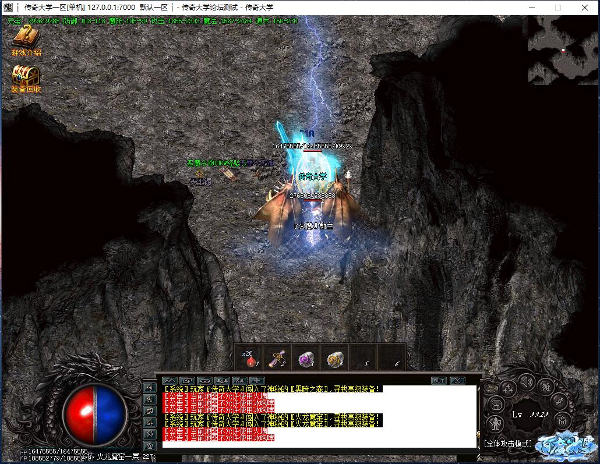Screen dimensions: 600x464
Task: Select empty quick slot 5
Action: [363, 359]
